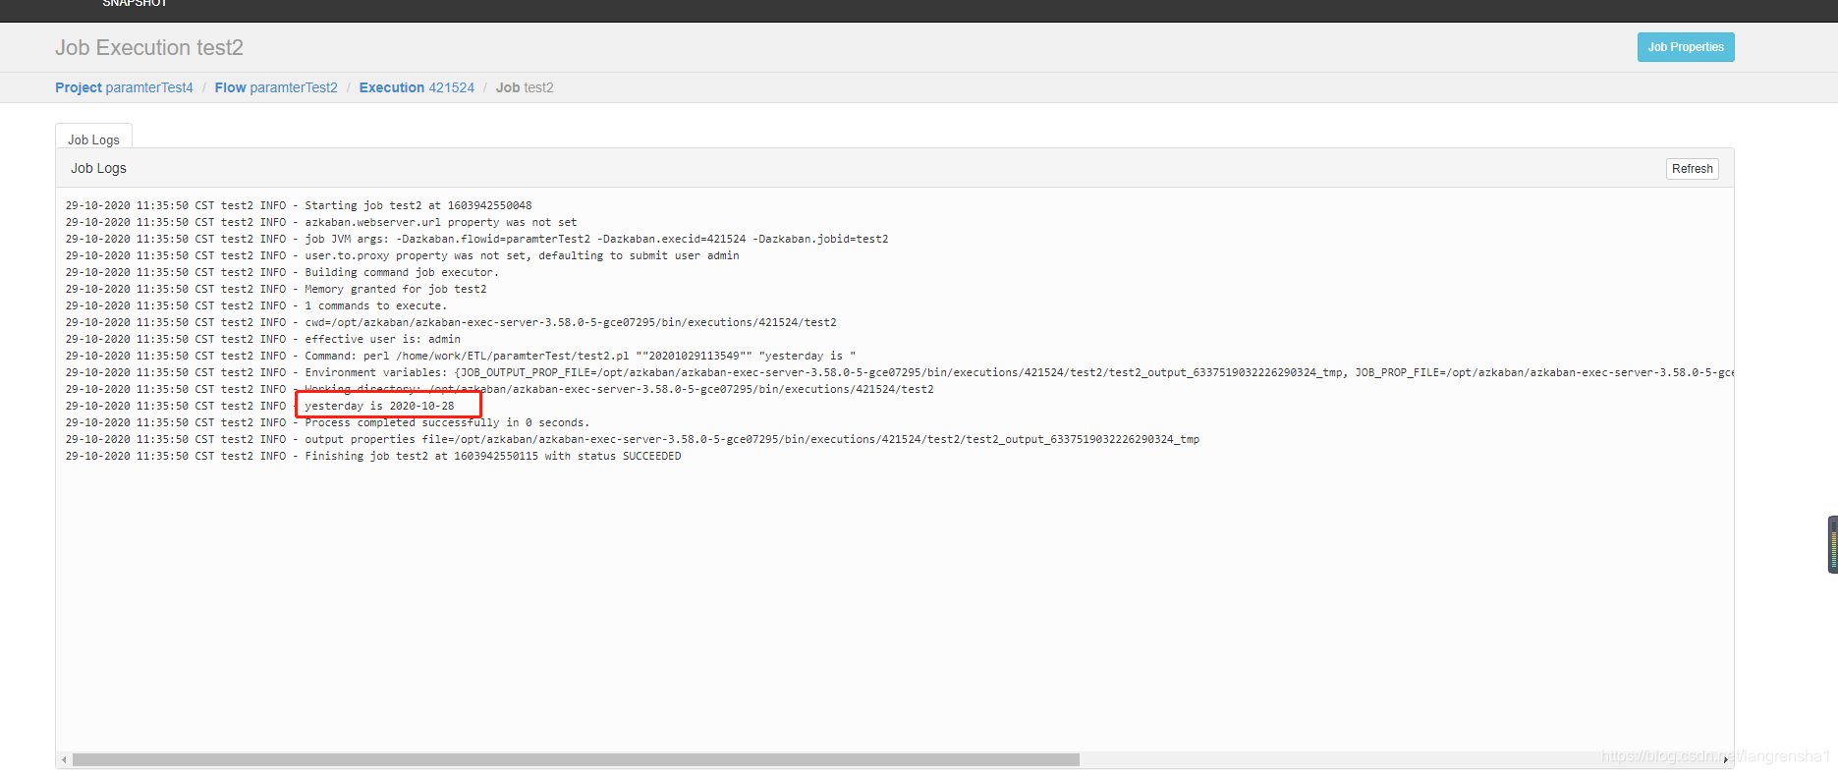Image resolution: width=1838 pixels, height=774 pixels.
Task: Select the Job Logs tab
Action: coord(93,139)
